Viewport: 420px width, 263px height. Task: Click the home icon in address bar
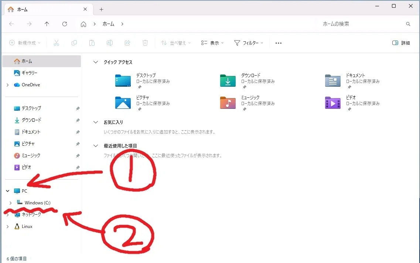point(83,24)
